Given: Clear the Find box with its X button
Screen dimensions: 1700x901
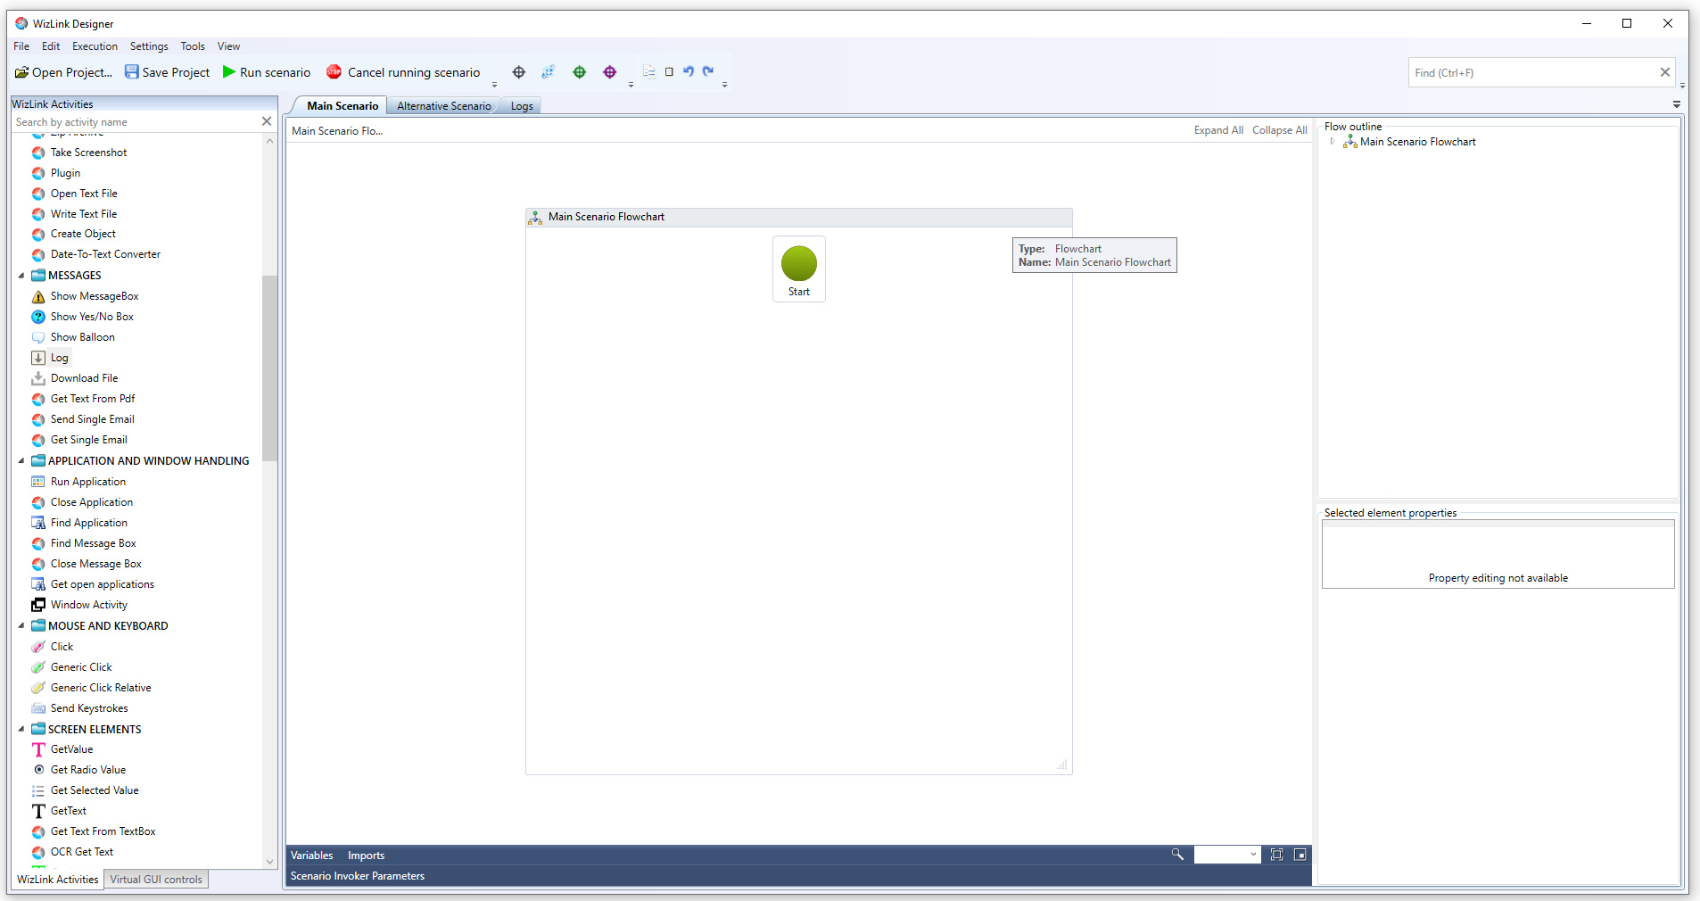Looking at the screenshot, I should coord(1664,72).
